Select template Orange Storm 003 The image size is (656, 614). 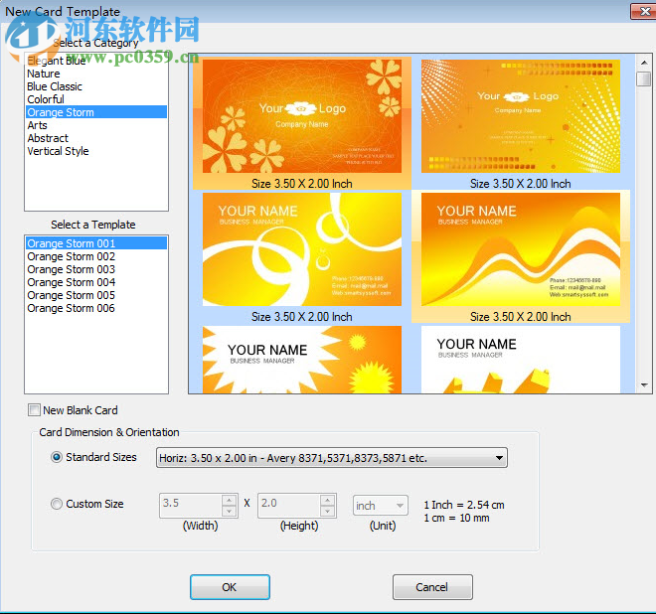click(x=96, y=269)
